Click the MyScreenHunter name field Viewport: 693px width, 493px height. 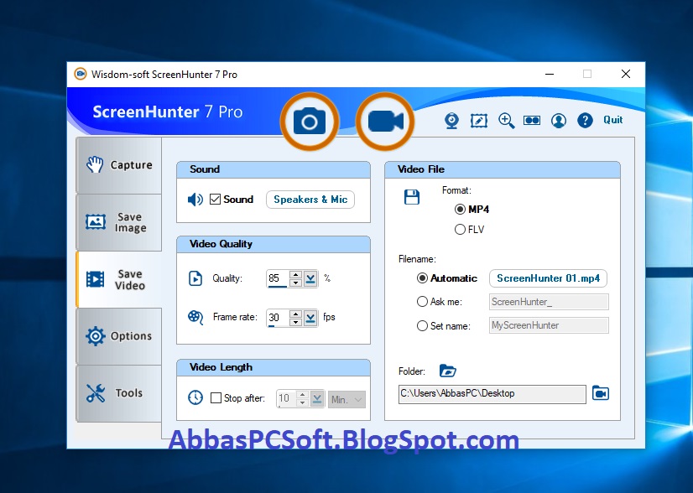[x=549, y=325]
